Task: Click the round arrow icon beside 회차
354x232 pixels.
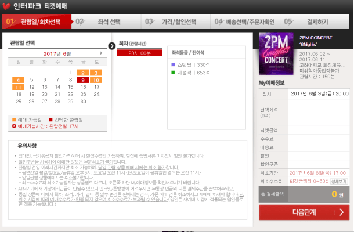Action: [112, 46]
